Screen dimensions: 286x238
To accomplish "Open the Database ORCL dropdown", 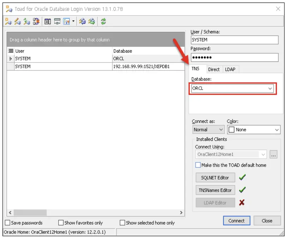I will (270, 89).
